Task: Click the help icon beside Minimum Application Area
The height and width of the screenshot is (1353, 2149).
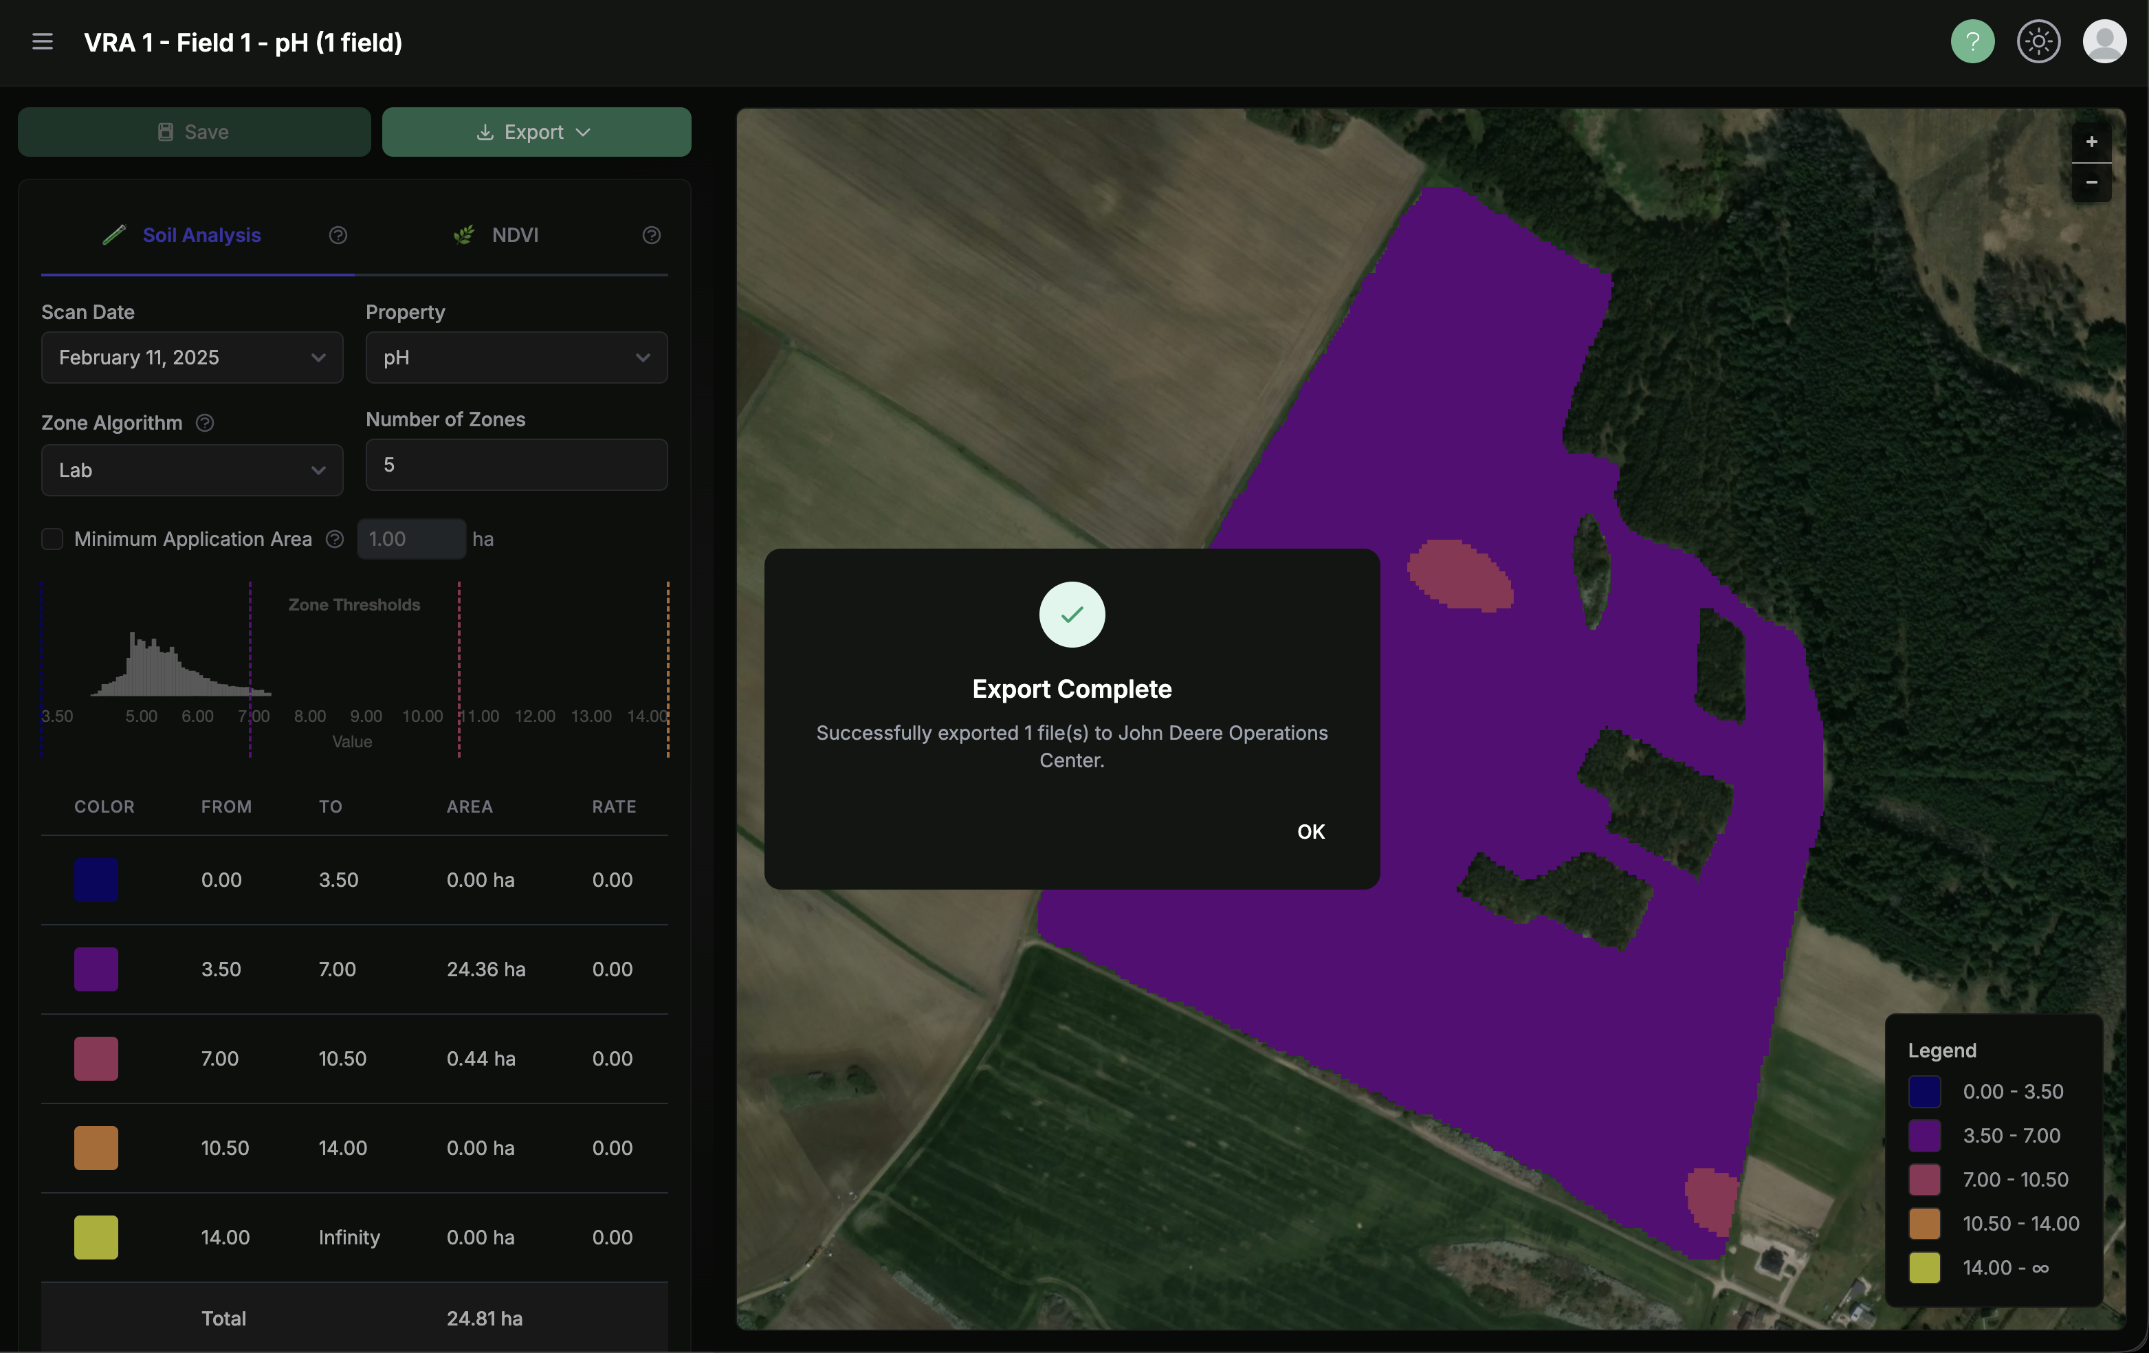Action: tap(334, 540)
